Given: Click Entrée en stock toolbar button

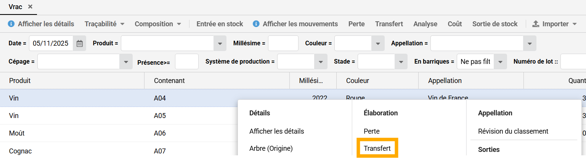Looking at the screenshot, I should tap(220, 24).
